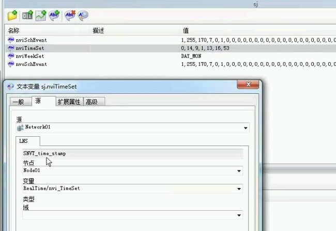336x231 pixels.
Task: Select the nviWeekSet variable row
Action: coord(170,56)
